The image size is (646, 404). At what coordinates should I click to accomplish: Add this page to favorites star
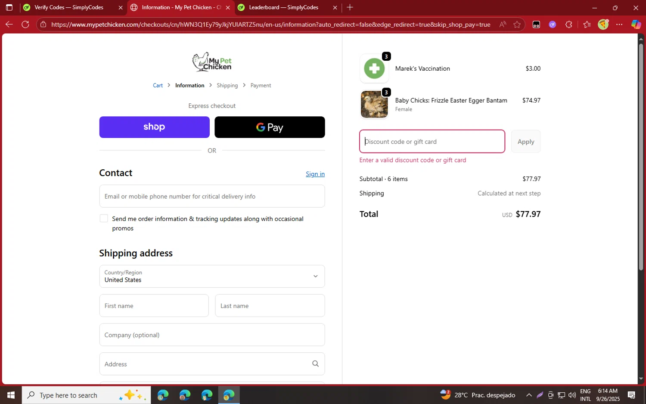coord(517,25)
